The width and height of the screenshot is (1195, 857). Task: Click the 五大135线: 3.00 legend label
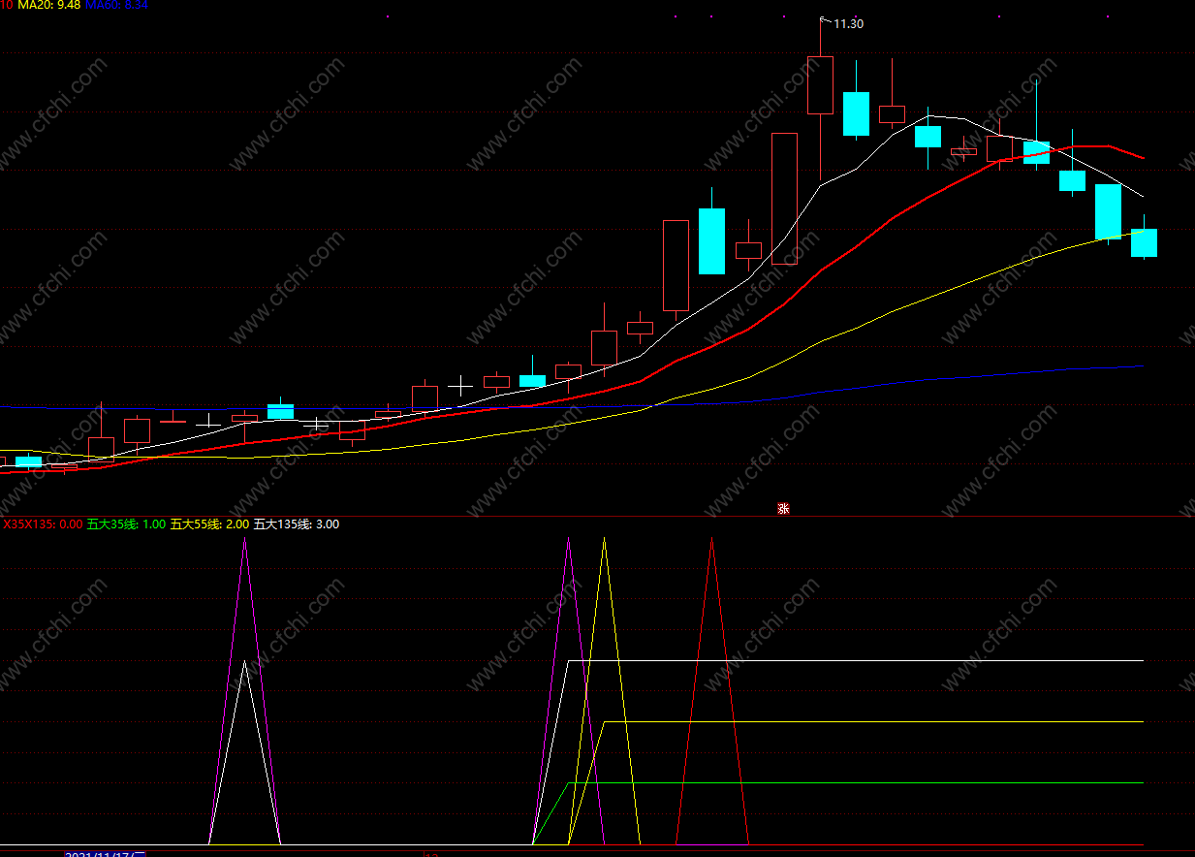pyautogui.click(x=297, y=524)
